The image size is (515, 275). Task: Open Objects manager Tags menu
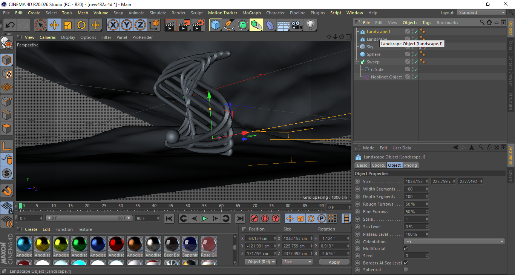427,23
